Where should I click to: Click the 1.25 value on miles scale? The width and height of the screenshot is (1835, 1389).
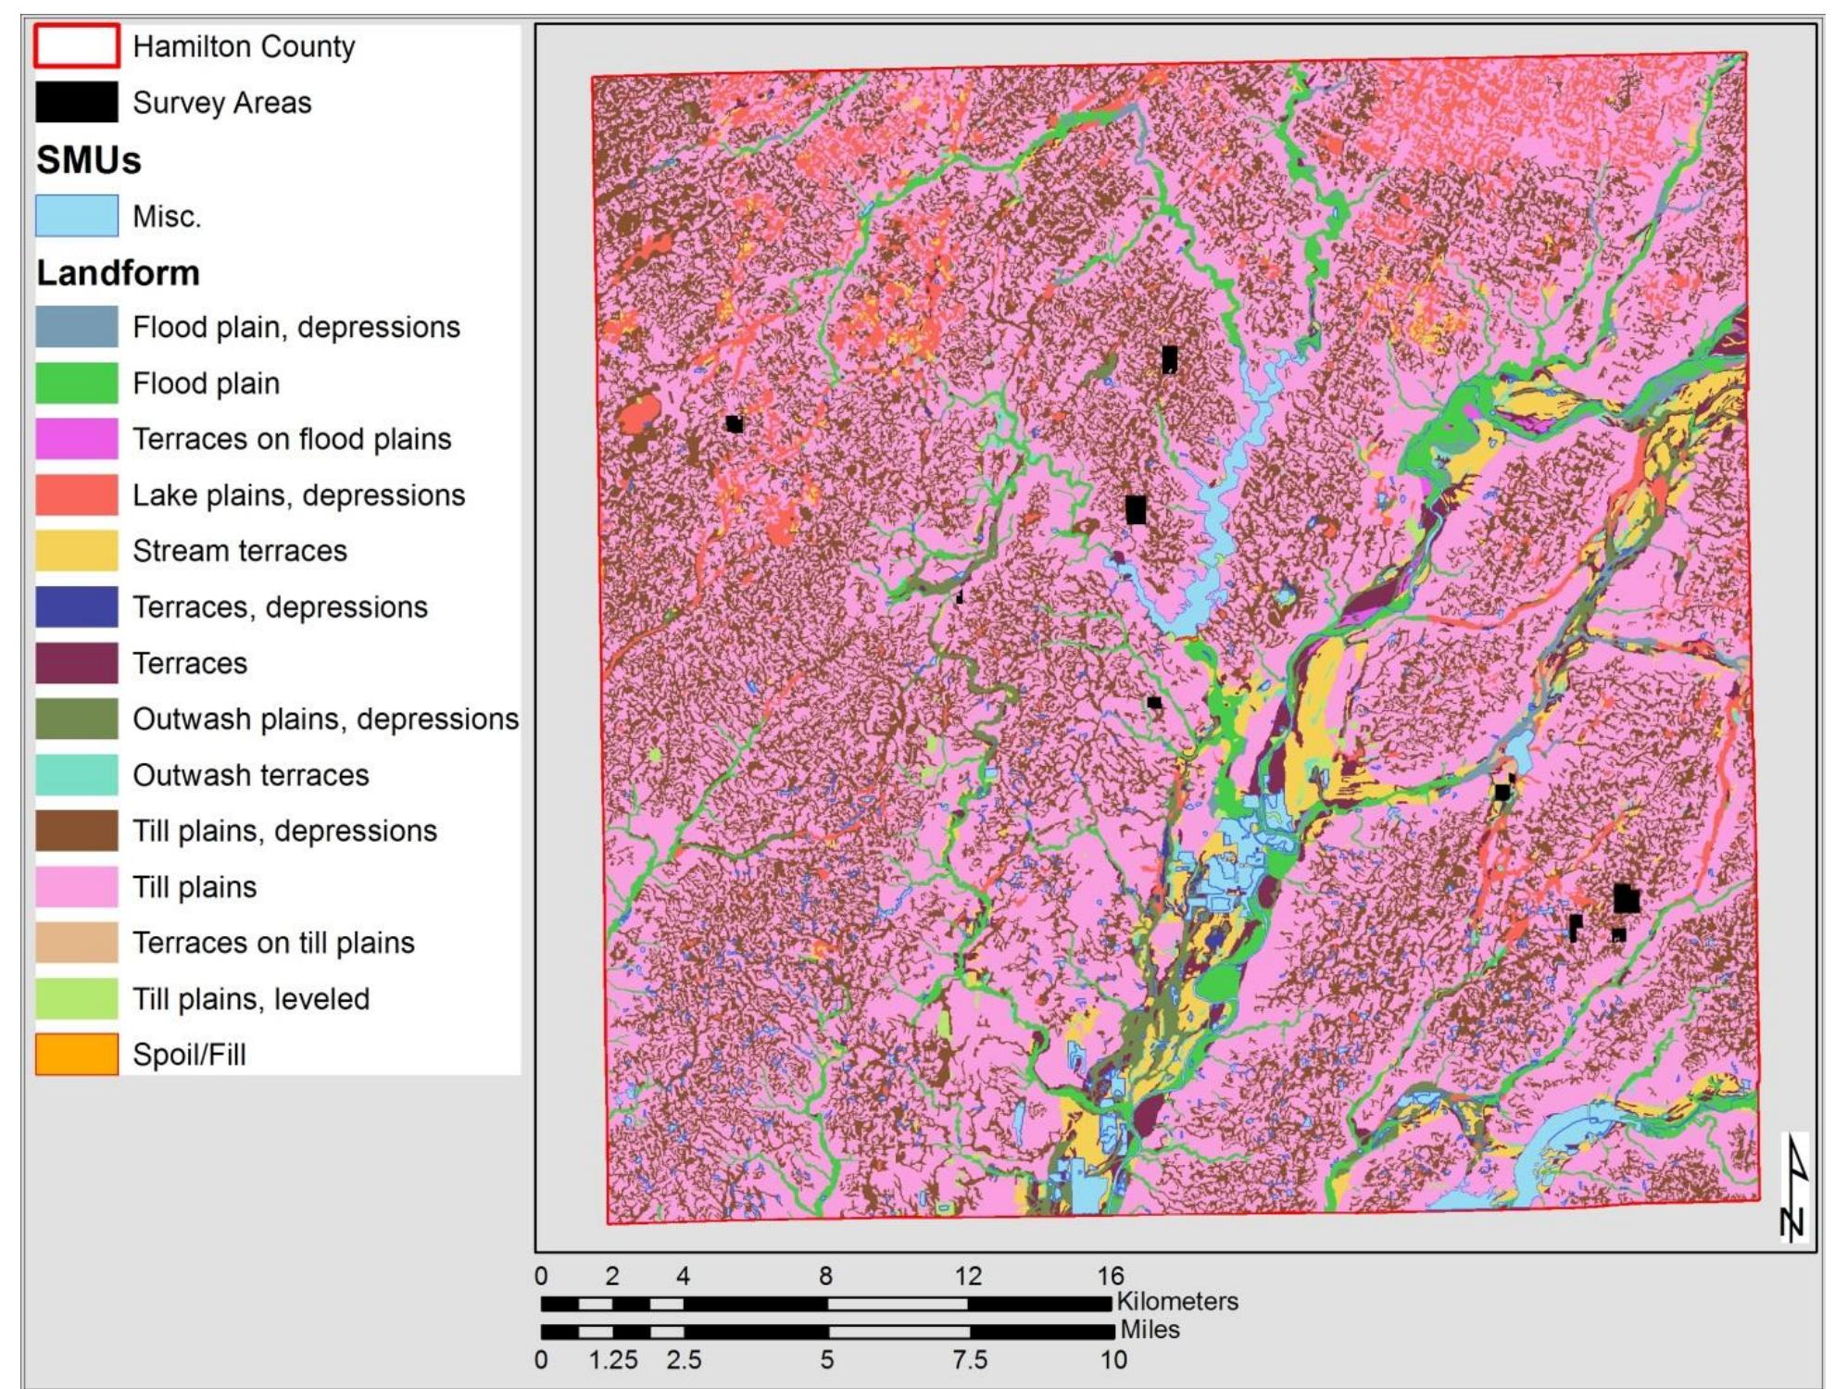tap(613, 1360)
